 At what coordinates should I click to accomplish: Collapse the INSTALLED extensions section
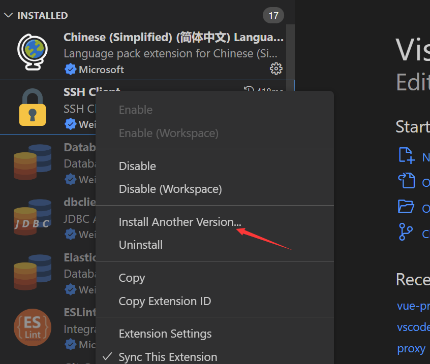click(8, 15)
